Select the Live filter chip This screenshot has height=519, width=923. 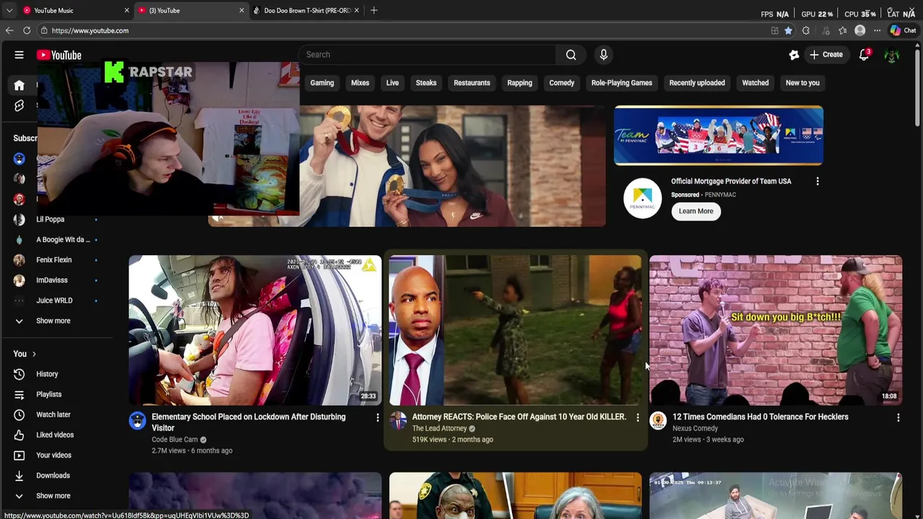[x=392, y=83]
